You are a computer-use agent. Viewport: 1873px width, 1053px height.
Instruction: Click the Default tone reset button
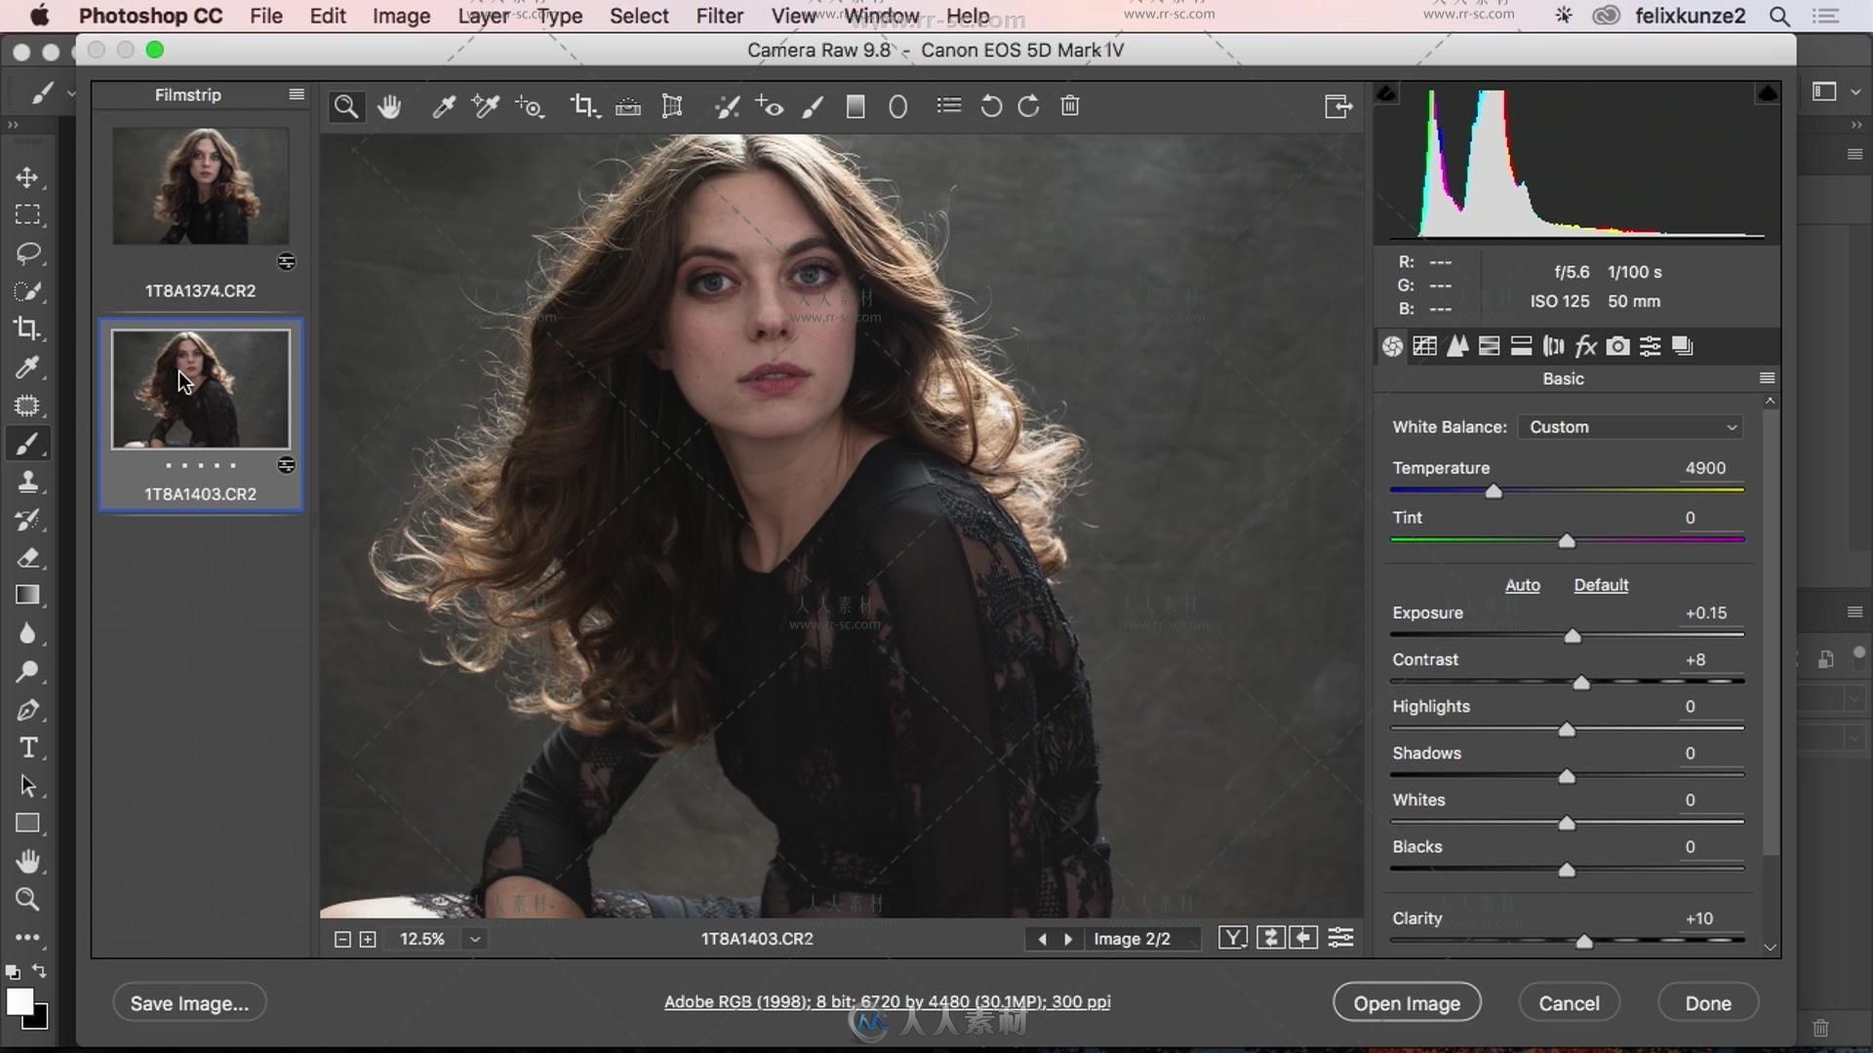(1600, 584)
